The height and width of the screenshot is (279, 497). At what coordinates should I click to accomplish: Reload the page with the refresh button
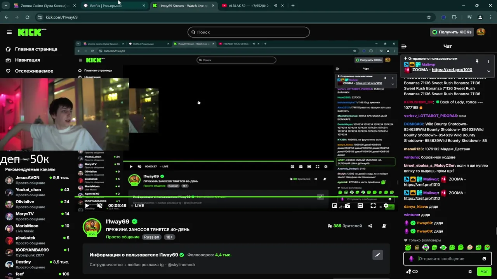pyautogui.click(x=27, y=17)
